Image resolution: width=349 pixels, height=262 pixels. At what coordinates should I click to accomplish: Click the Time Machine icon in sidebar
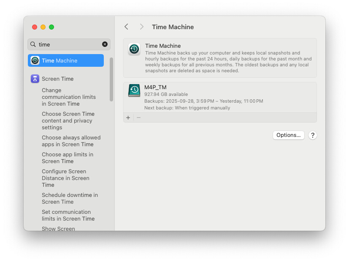pyautogui.click(x=35, y=60)
